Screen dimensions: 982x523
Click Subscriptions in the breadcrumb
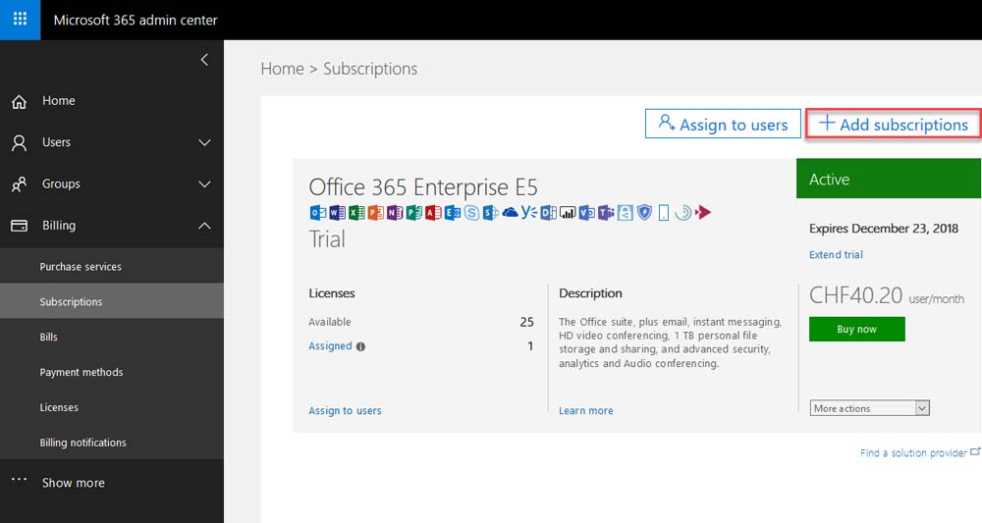(370, 68)
